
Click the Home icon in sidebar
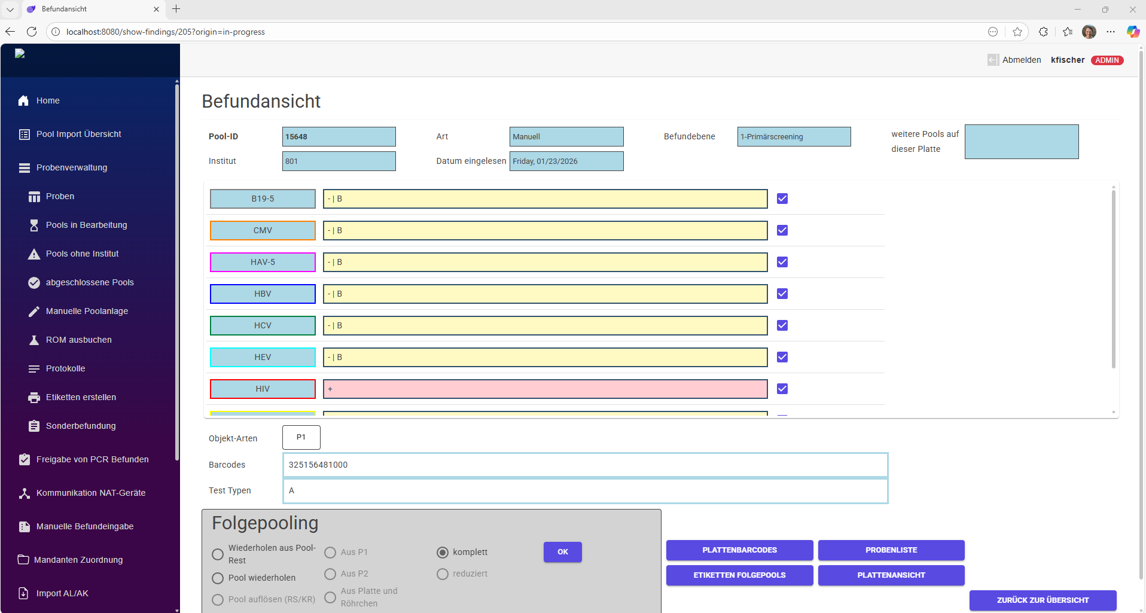[23, 100]
